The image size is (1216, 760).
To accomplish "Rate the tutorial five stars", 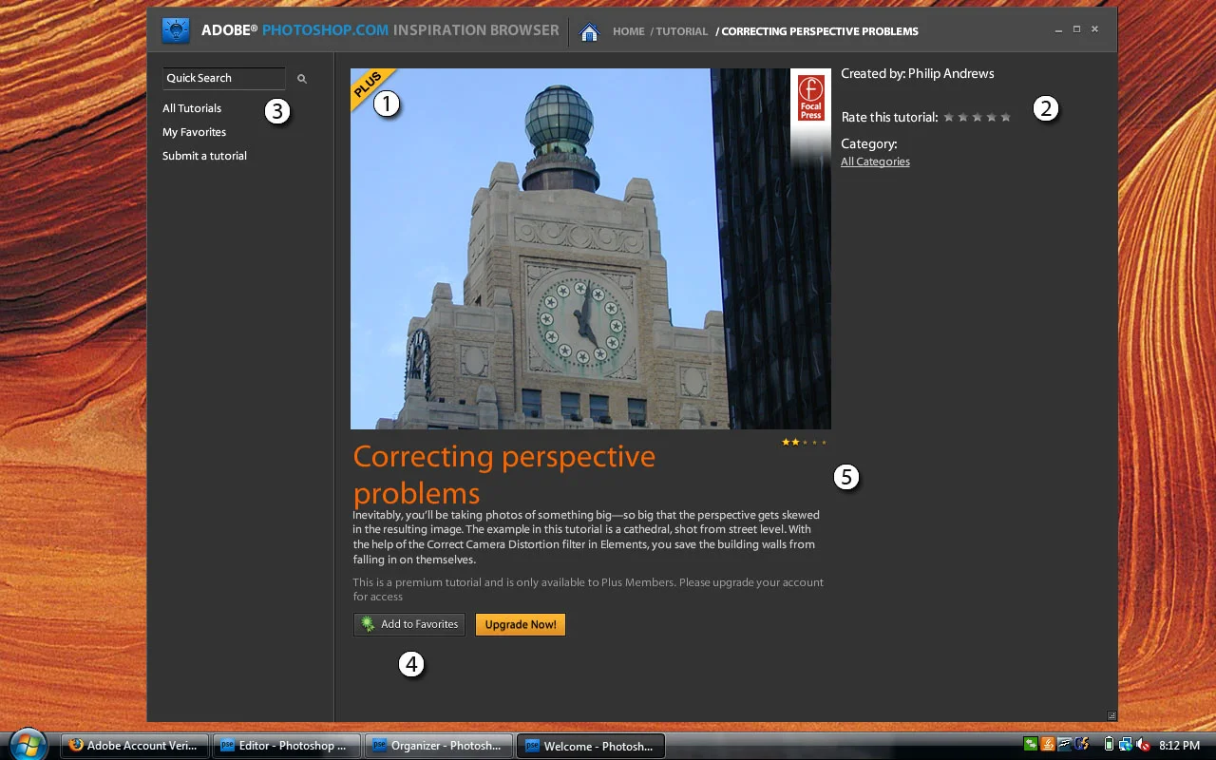I will 1005,118.
